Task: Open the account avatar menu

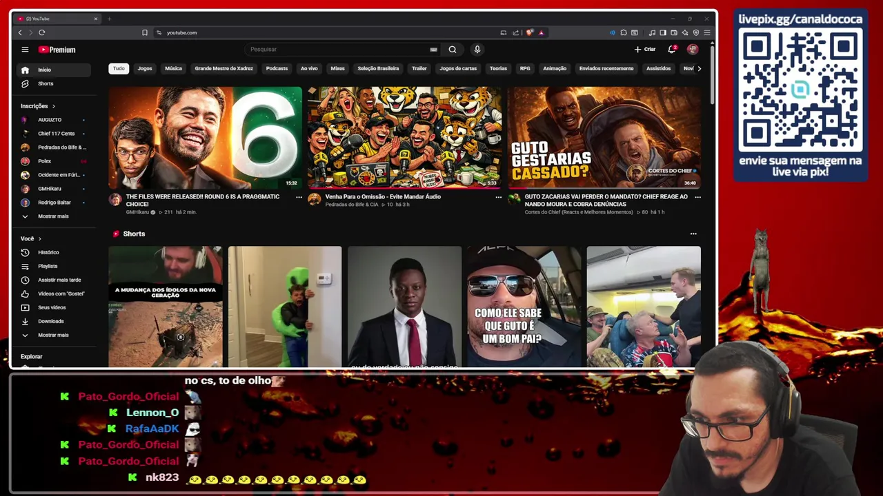Action: (693, 50)
